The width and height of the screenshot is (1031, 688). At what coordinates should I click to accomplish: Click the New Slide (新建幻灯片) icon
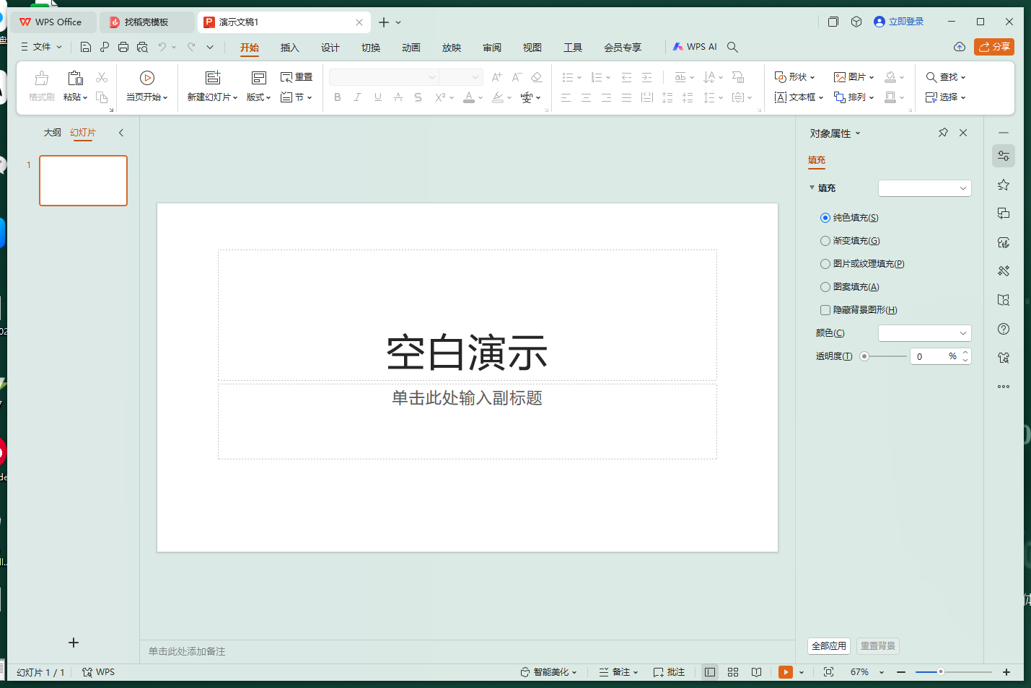tap(213, 77)
